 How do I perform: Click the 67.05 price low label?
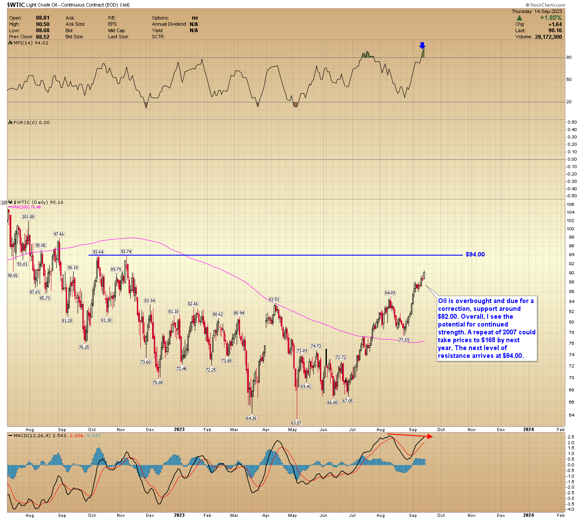[348, 401]
